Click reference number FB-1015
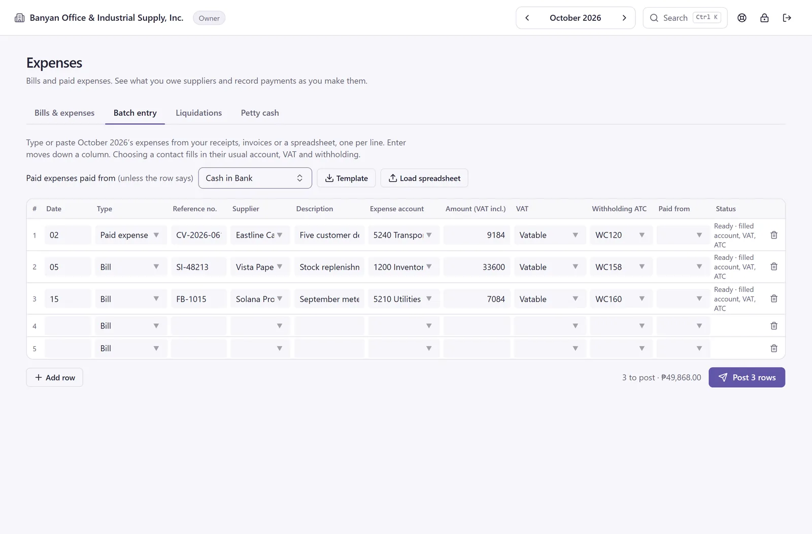This screenshot has width=812, height=534. (x=198, y=299)
